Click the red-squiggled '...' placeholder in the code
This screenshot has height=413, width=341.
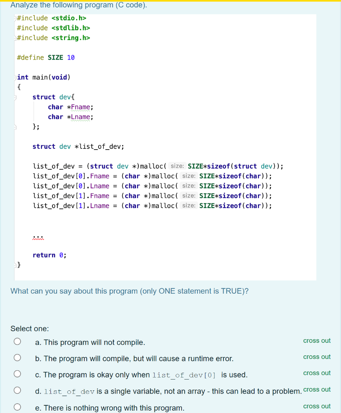(38, 237)
